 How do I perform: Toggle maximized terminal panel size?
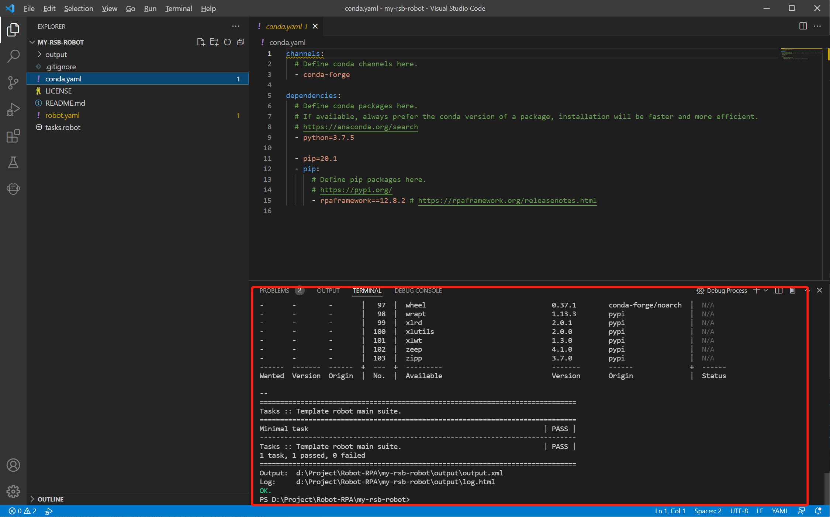pos(807,291)
